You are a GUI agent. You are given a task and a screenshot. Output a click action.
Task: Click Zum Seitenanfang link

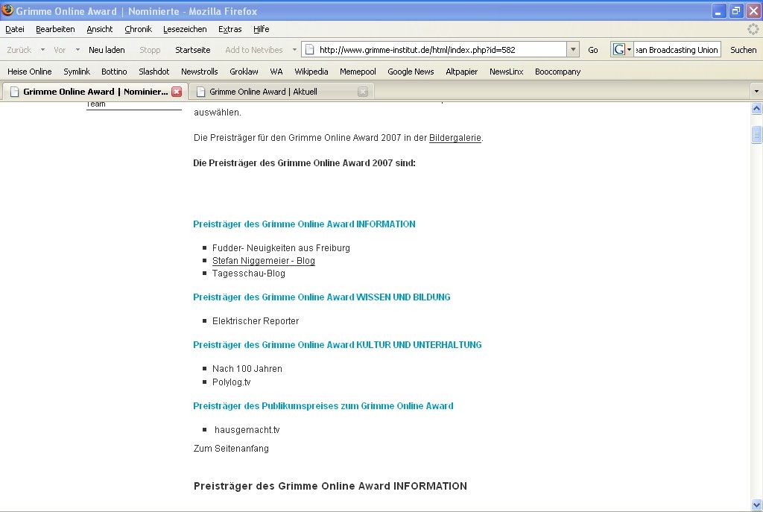(x=231, y=448)
